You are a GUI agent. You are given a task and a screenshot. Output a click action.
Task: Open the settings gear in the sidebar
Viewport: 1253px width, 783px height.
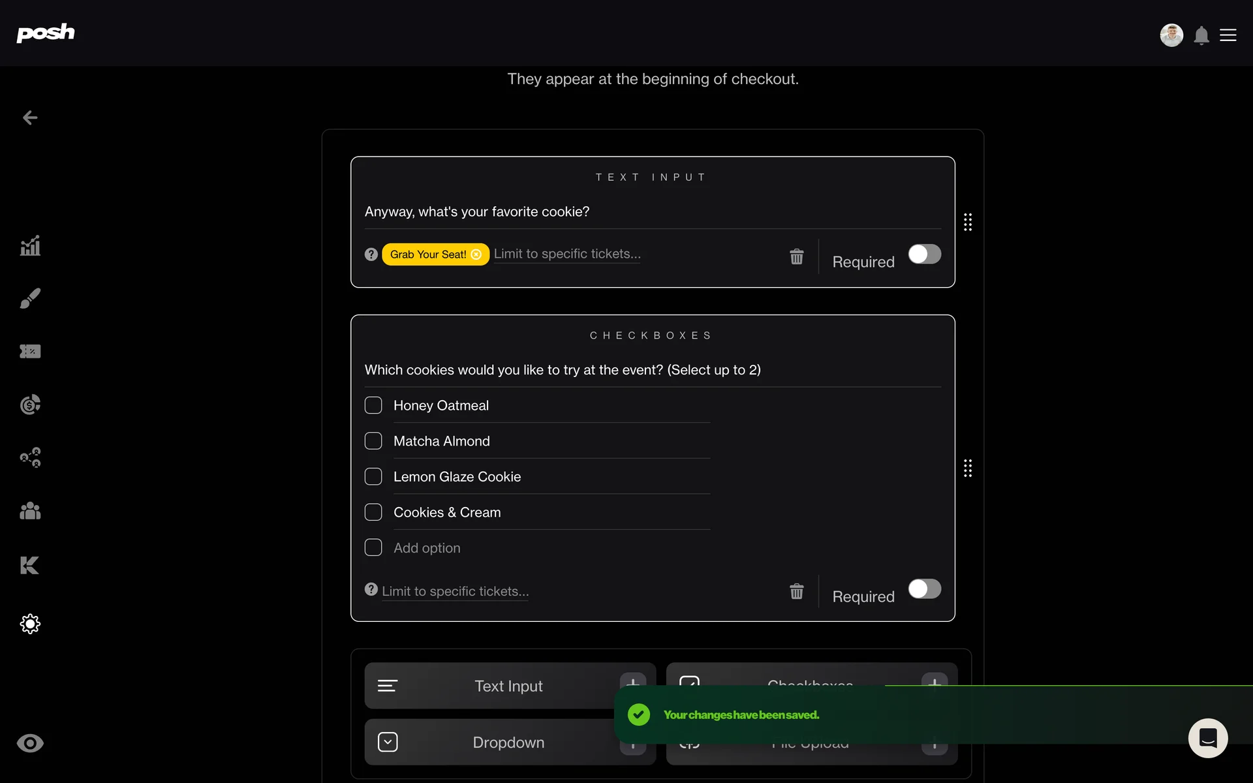[30, 624]
